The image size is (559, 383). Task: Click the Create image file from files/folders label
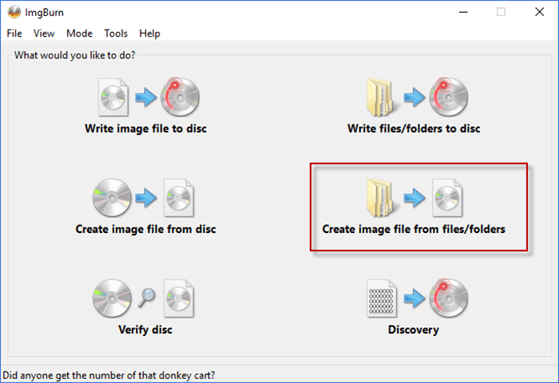(414, 229)
